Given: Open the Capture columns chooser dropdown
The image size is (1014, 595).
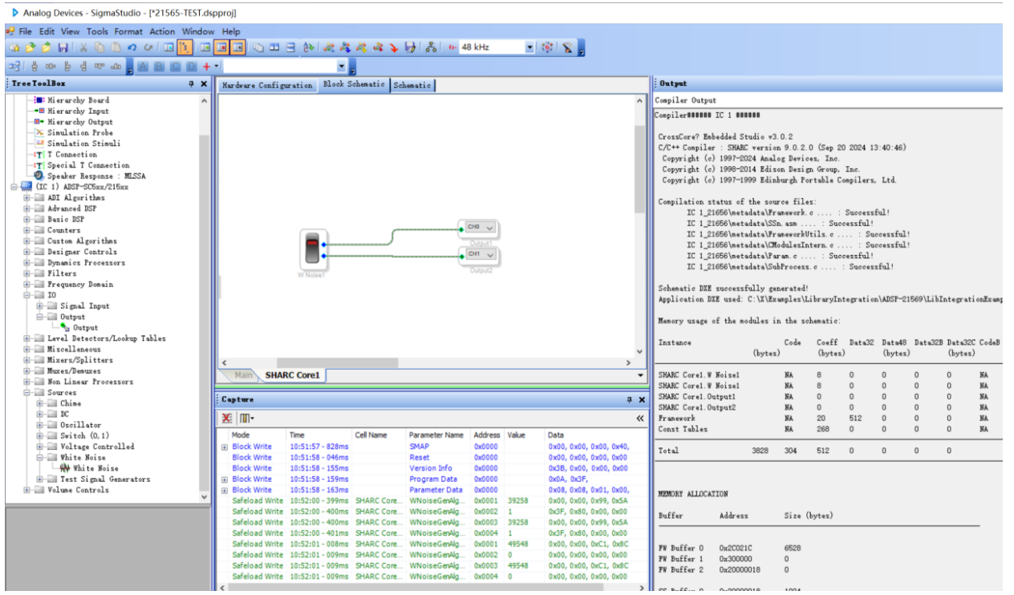Looking at the screenshot, I should 246,419.
